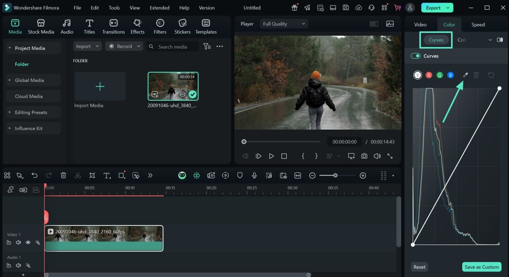Switch to the Stock Media tab
Image resolution: width=509 pixels, height=277 pixels.
41,27
